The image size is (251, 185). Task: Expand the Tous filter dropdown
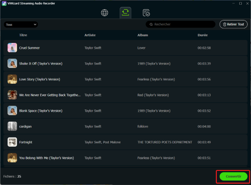pos(21,25)
